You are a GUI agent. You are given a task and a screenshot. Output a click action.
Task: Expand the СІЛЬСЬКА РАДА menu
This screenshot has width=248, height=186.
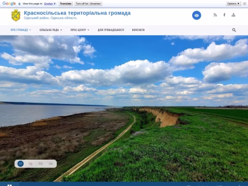click(51, 30)
